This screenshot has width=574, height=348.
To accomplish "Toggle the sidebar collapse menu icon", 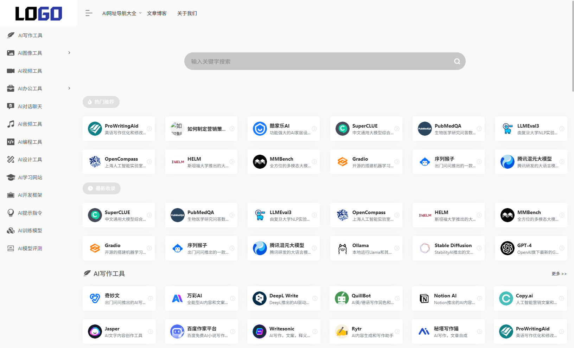I will [89, 13].
